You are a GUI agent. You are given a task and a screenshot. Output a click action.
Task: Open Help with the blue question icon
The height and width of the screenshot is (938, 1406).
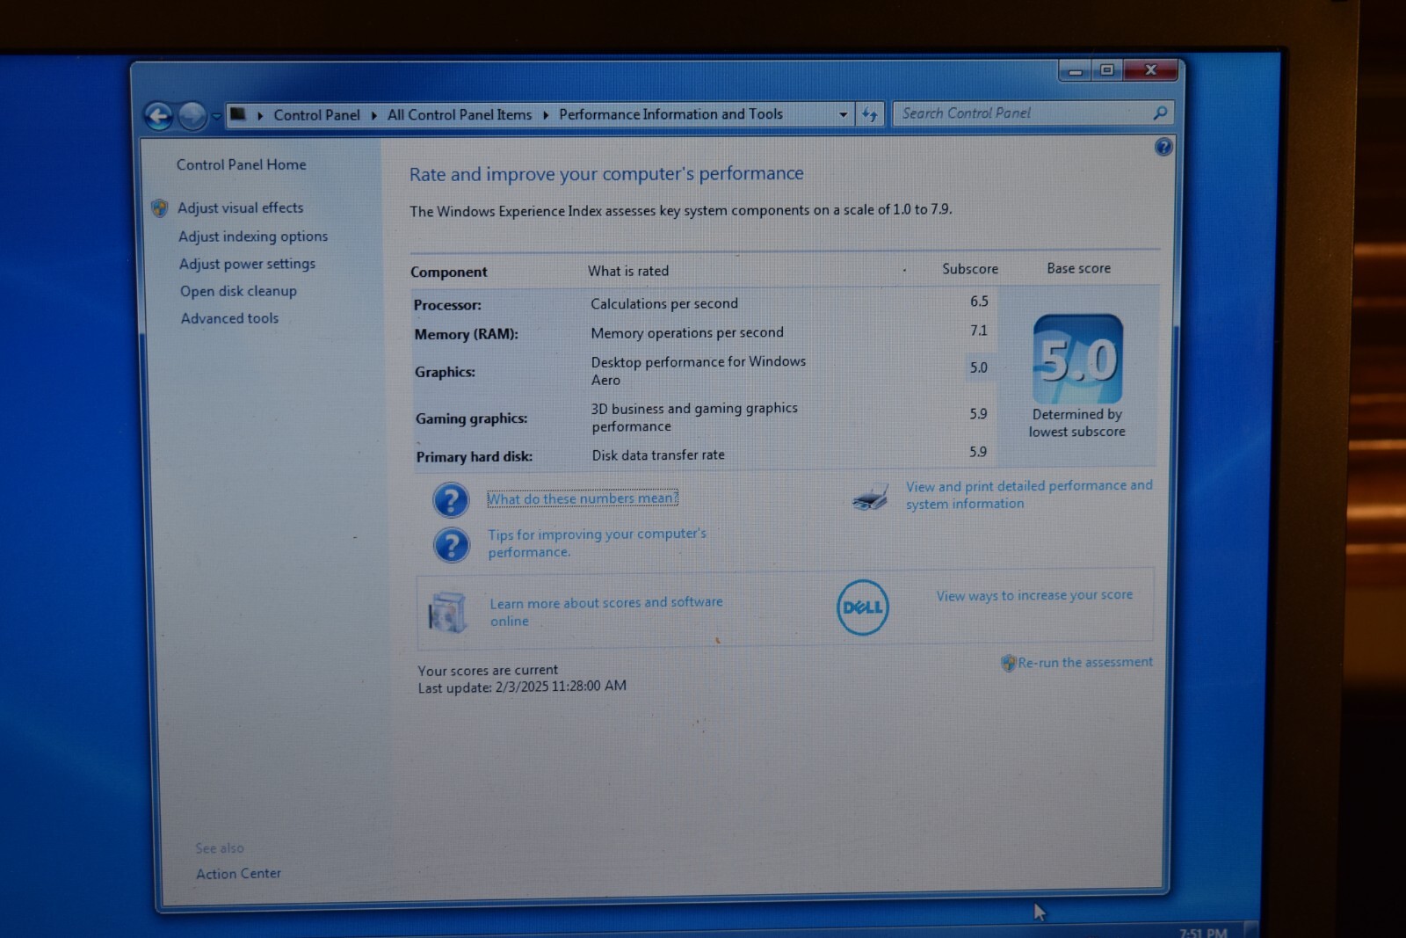point(1163,147)
